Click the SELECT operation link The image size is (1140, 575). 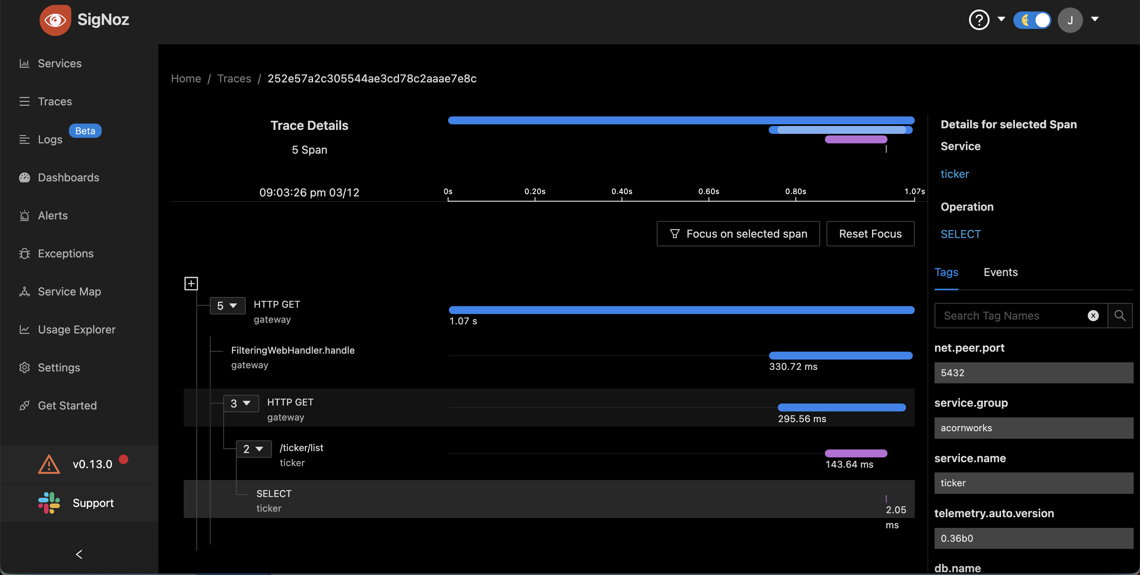pos(961,234)
